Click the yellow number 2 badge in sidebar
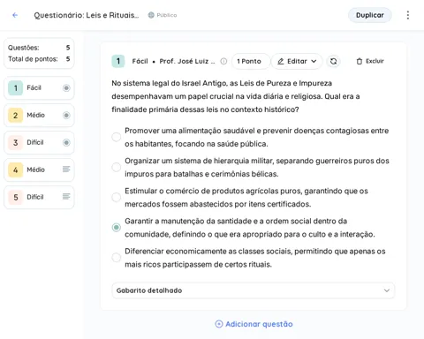424x339 pixels. point(16,116)
